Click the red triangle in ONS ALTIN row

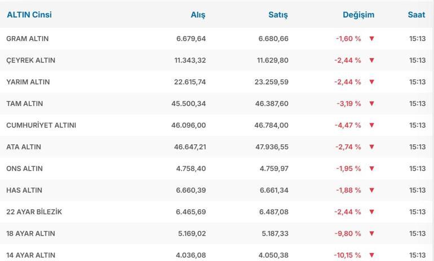[x=371, y=169]
